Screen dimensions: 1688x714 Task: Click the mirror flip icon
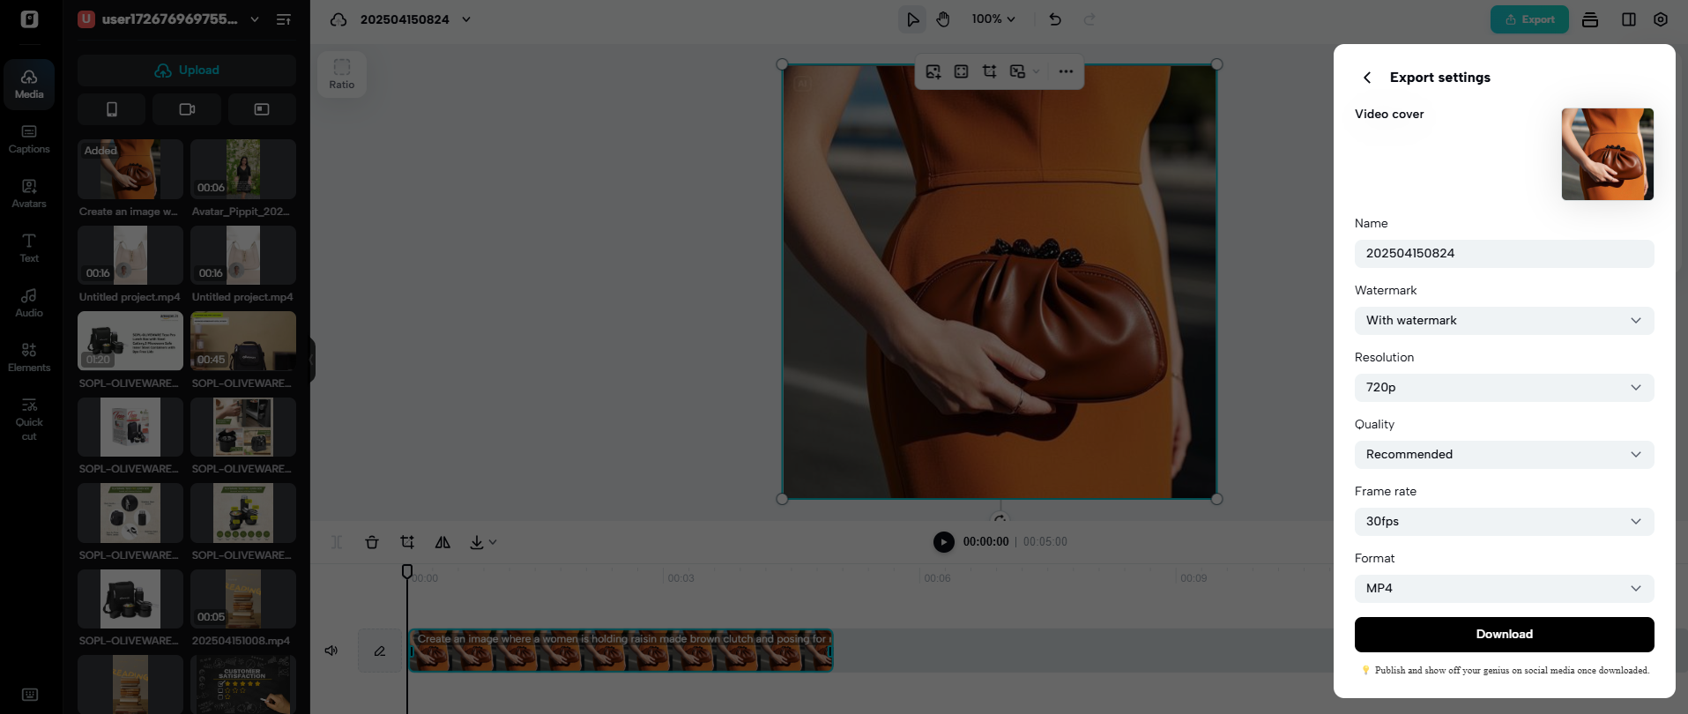442,542
